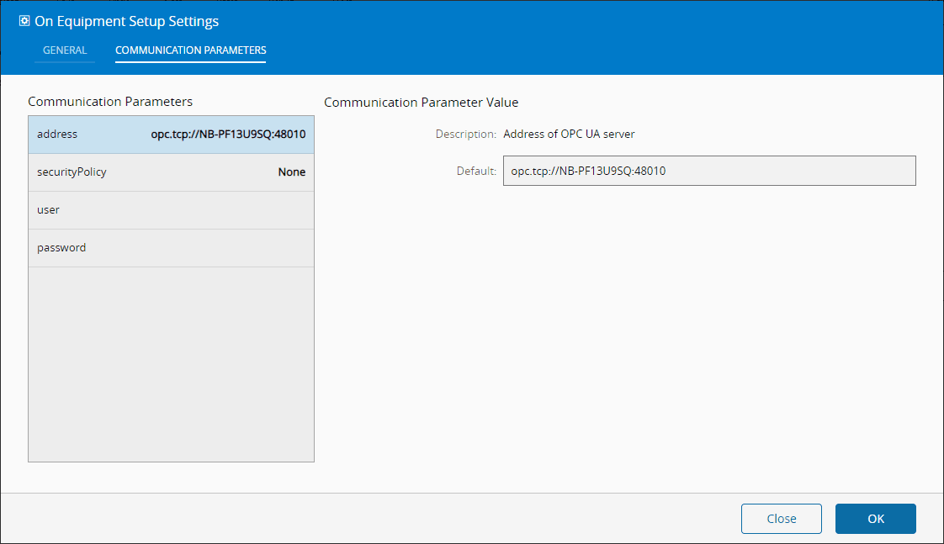The height and width of the screenshot is (544, 944).
Task: Confirm settings with the OK button
Action: pyautogui.click(x=875, y=519)
